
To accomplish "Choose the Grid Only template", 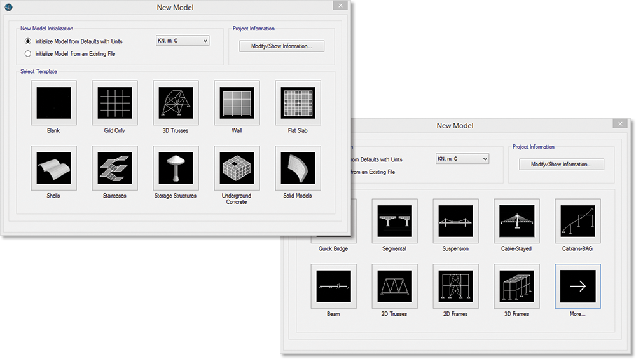I will 114,103.
